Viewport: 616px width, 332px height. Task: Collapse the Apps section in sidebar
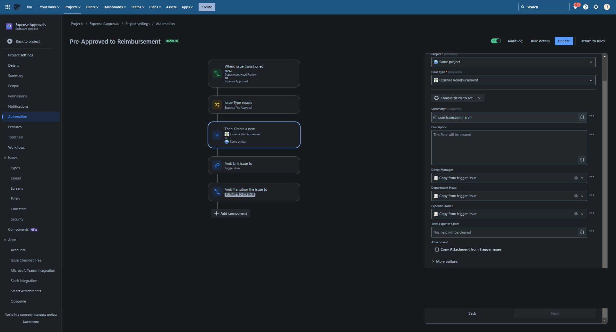click(x=5, y=240)
